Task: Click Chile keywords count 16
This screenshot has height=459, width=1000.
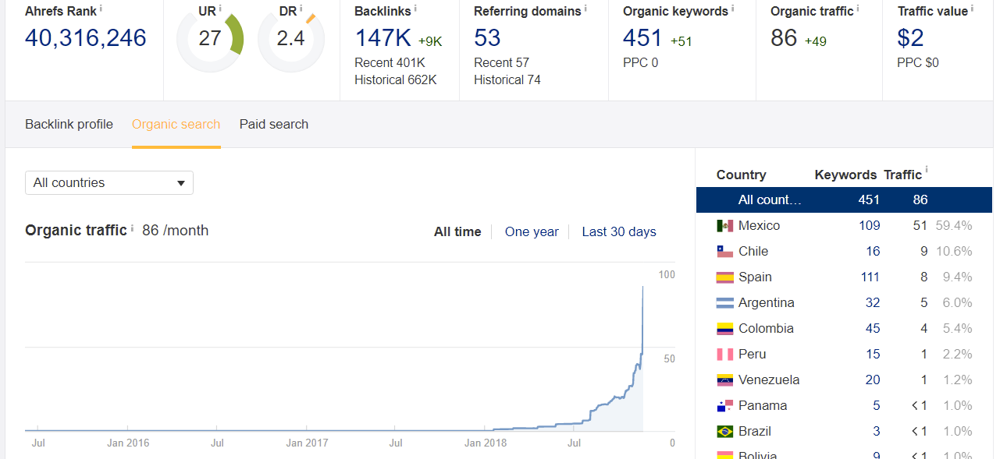Action: pyautogui.click(x=873, y=251)
